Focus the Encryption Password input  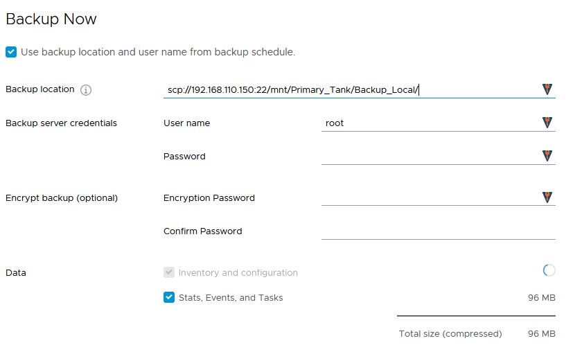coord(430,198)
